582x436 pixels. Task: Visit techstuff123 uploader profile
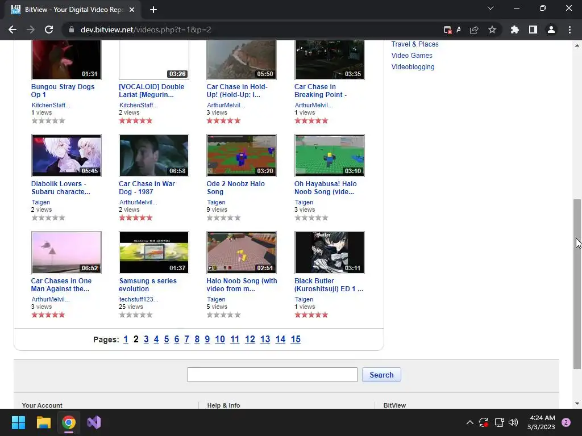[139, 299]
